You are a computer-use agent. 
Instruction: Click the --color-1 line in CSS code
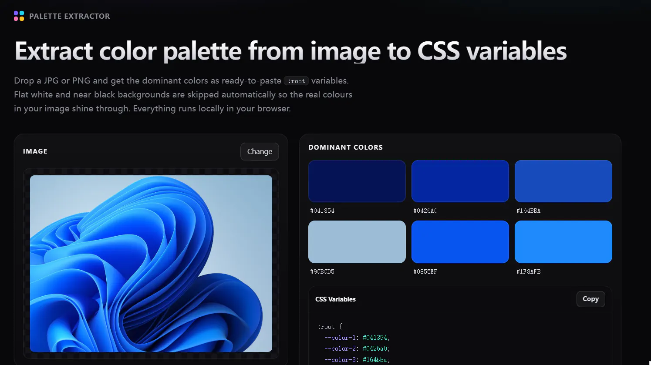coord(357,338)
